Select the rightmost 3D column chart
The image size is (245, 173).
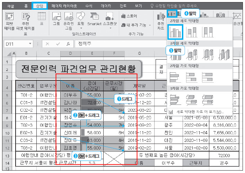click(224, 55)
